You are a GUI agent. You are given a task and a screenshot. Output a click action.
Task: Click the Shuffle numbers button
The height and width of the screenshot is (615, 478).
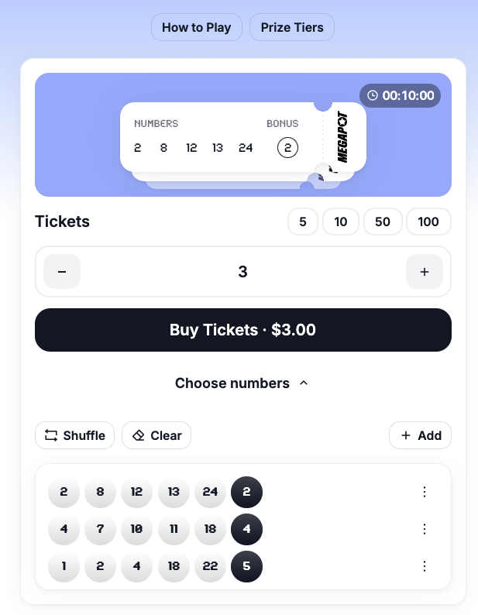click(75, 435)
